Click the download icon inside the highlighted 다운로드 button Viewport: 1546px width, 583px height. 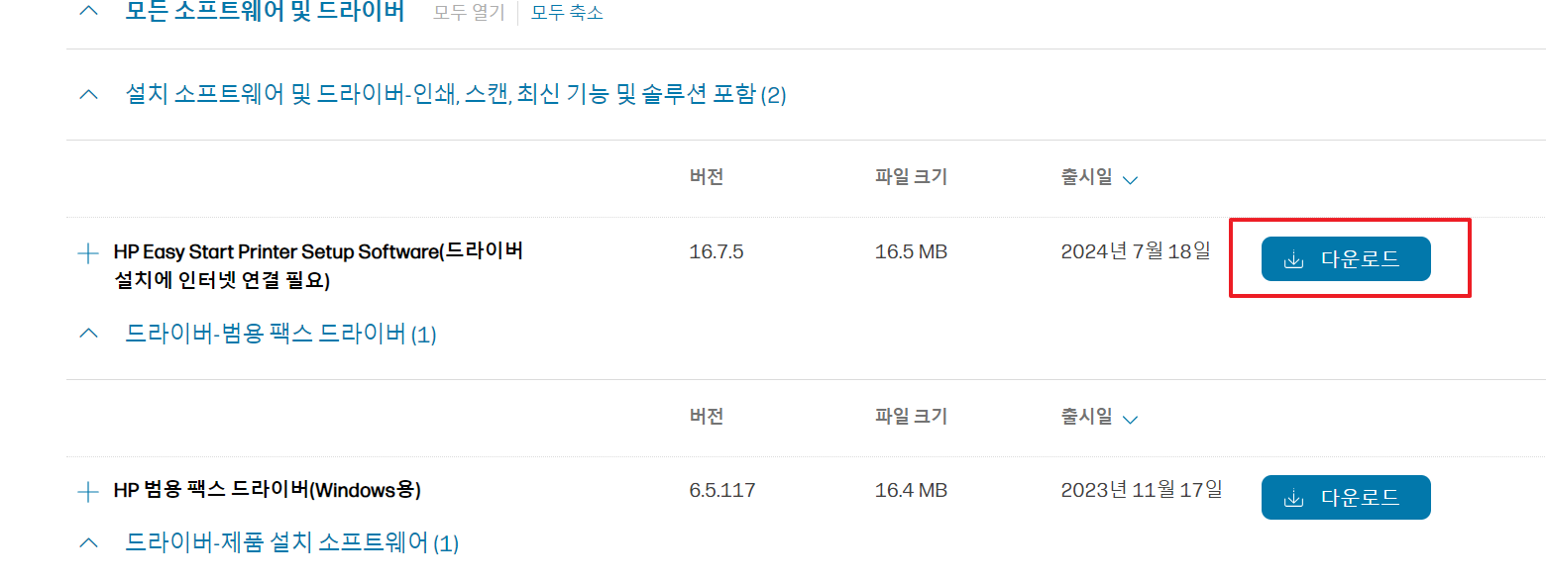(x=1293, y=258)
